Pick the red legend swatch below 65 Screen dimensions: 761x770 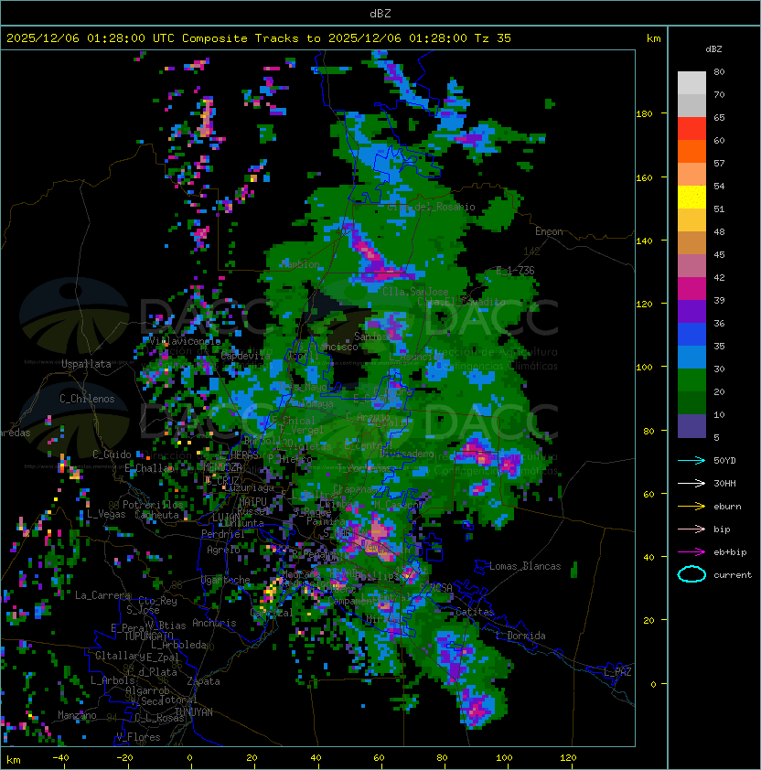(x=691, y=129)
